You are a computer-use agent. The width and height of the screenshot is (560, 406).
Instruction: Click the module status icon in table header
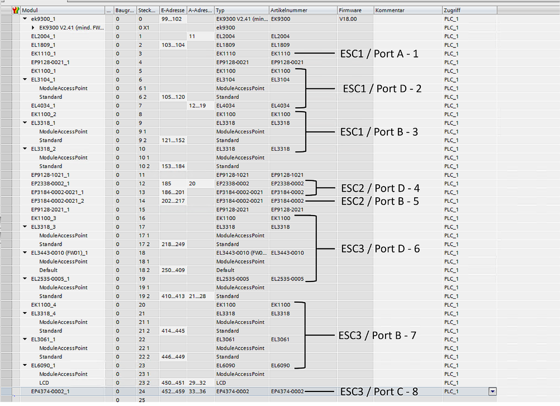point(16,11)
